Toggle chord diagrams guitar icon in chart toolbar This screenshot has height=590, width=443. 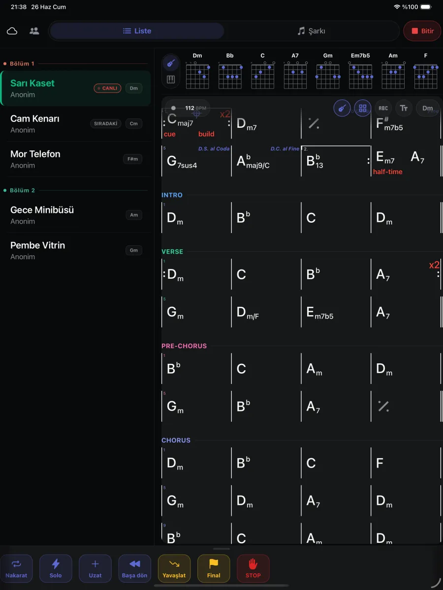click(x=342, y=108)
